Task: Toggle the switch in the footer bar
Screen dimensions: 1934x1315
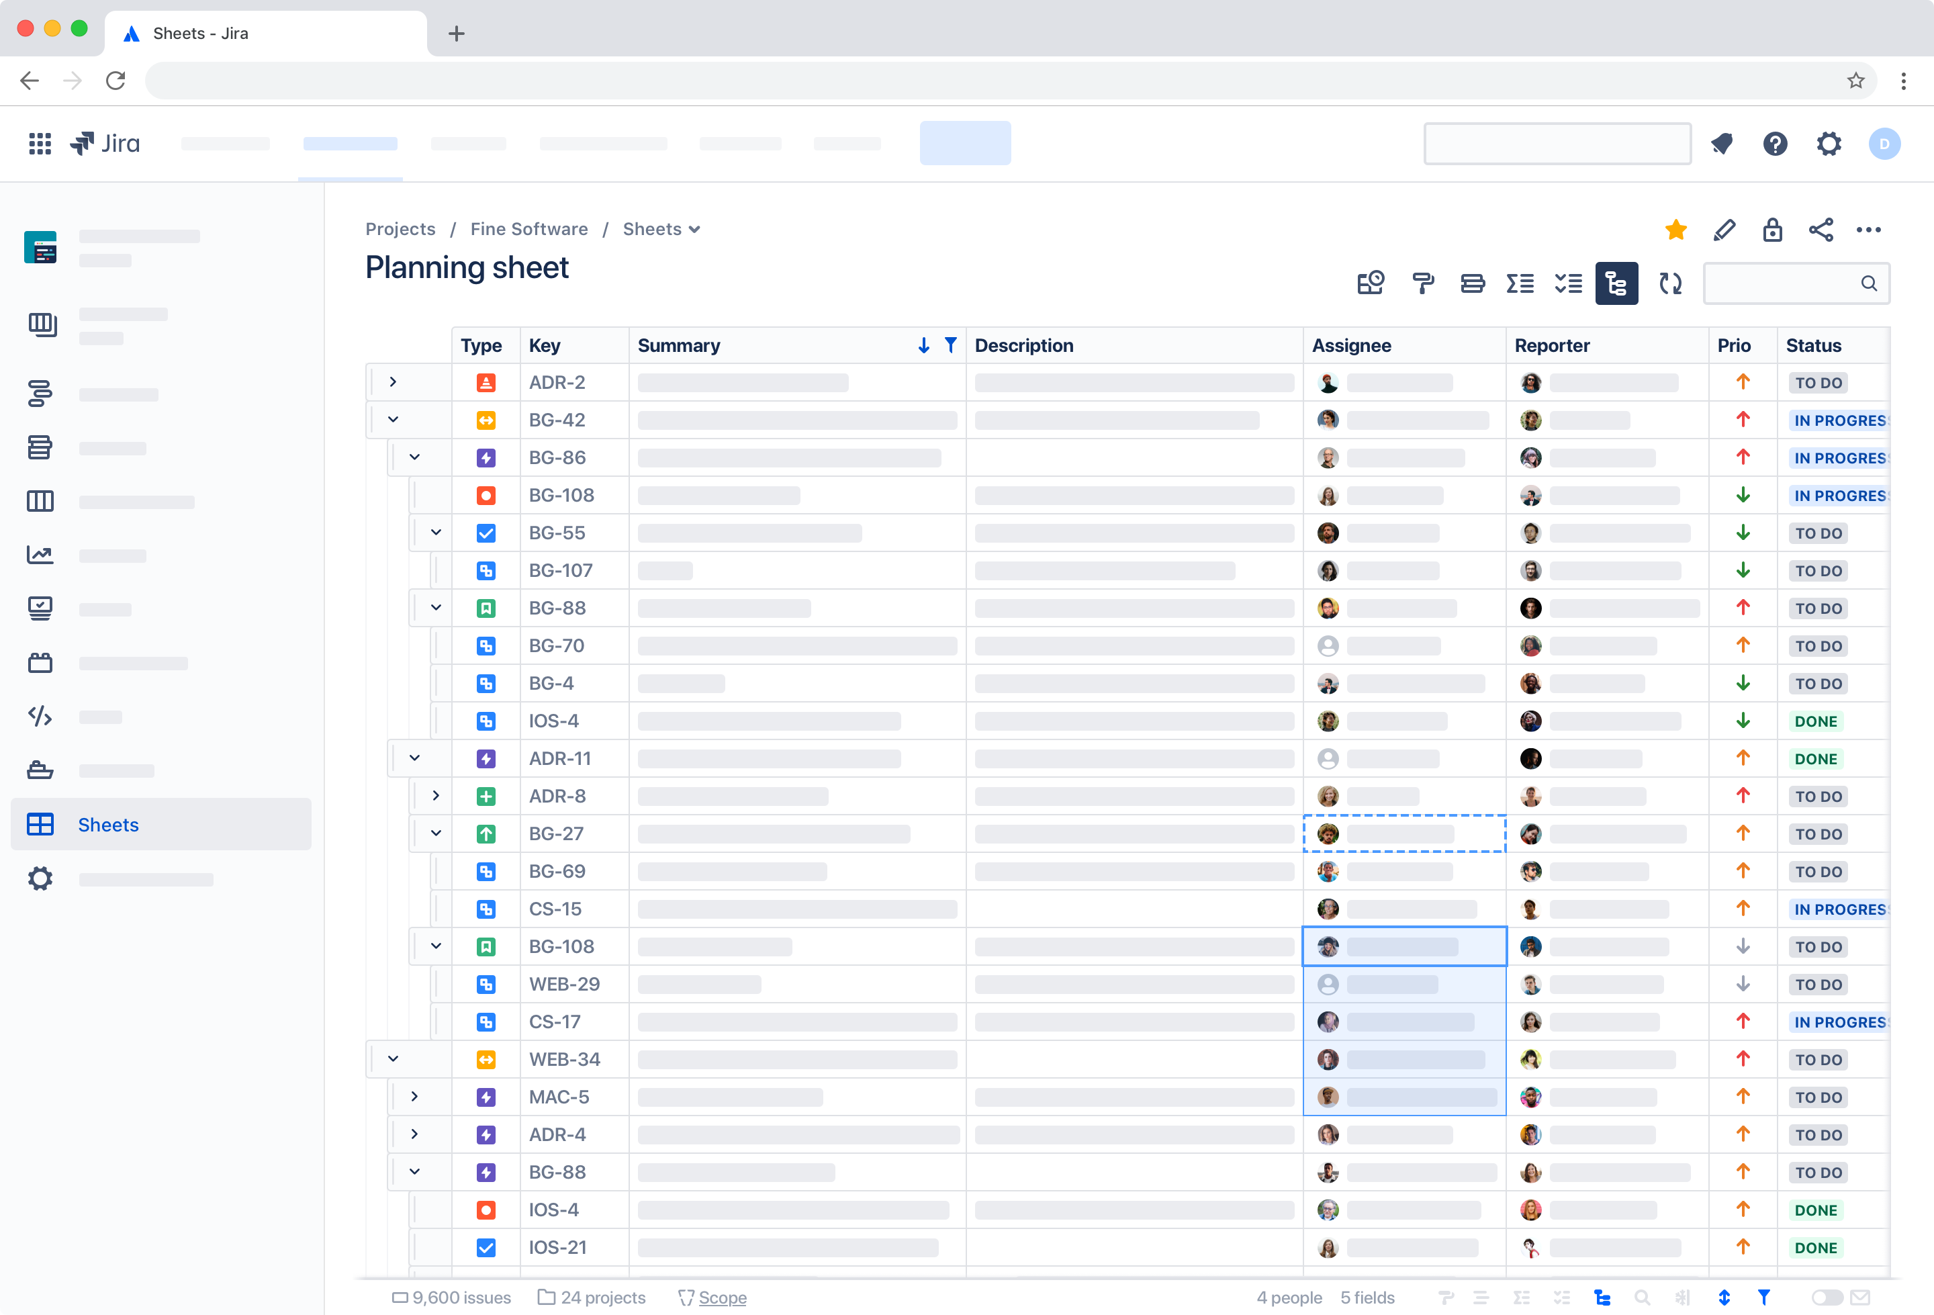Action: coord(1827,1297)
